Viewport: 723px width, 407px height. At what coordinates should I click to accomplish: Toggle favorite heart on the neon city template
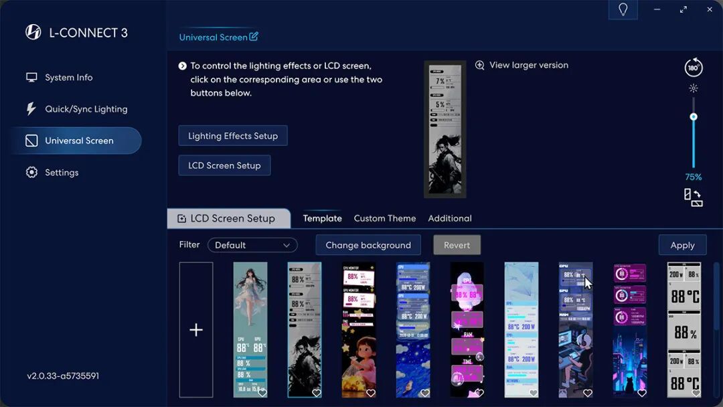641,393
